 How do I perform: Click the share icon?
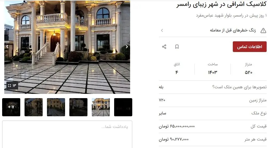pos(164,47)
